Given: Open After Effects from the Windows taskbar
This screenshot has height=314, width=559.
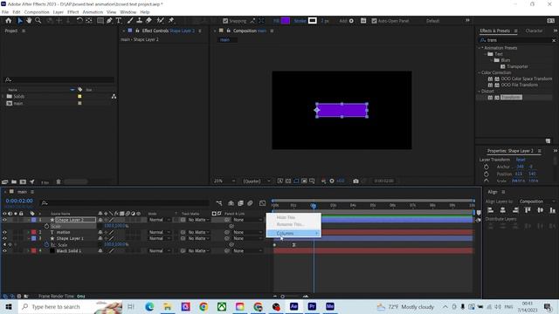Looking at the screenshot, I should 293,306.
